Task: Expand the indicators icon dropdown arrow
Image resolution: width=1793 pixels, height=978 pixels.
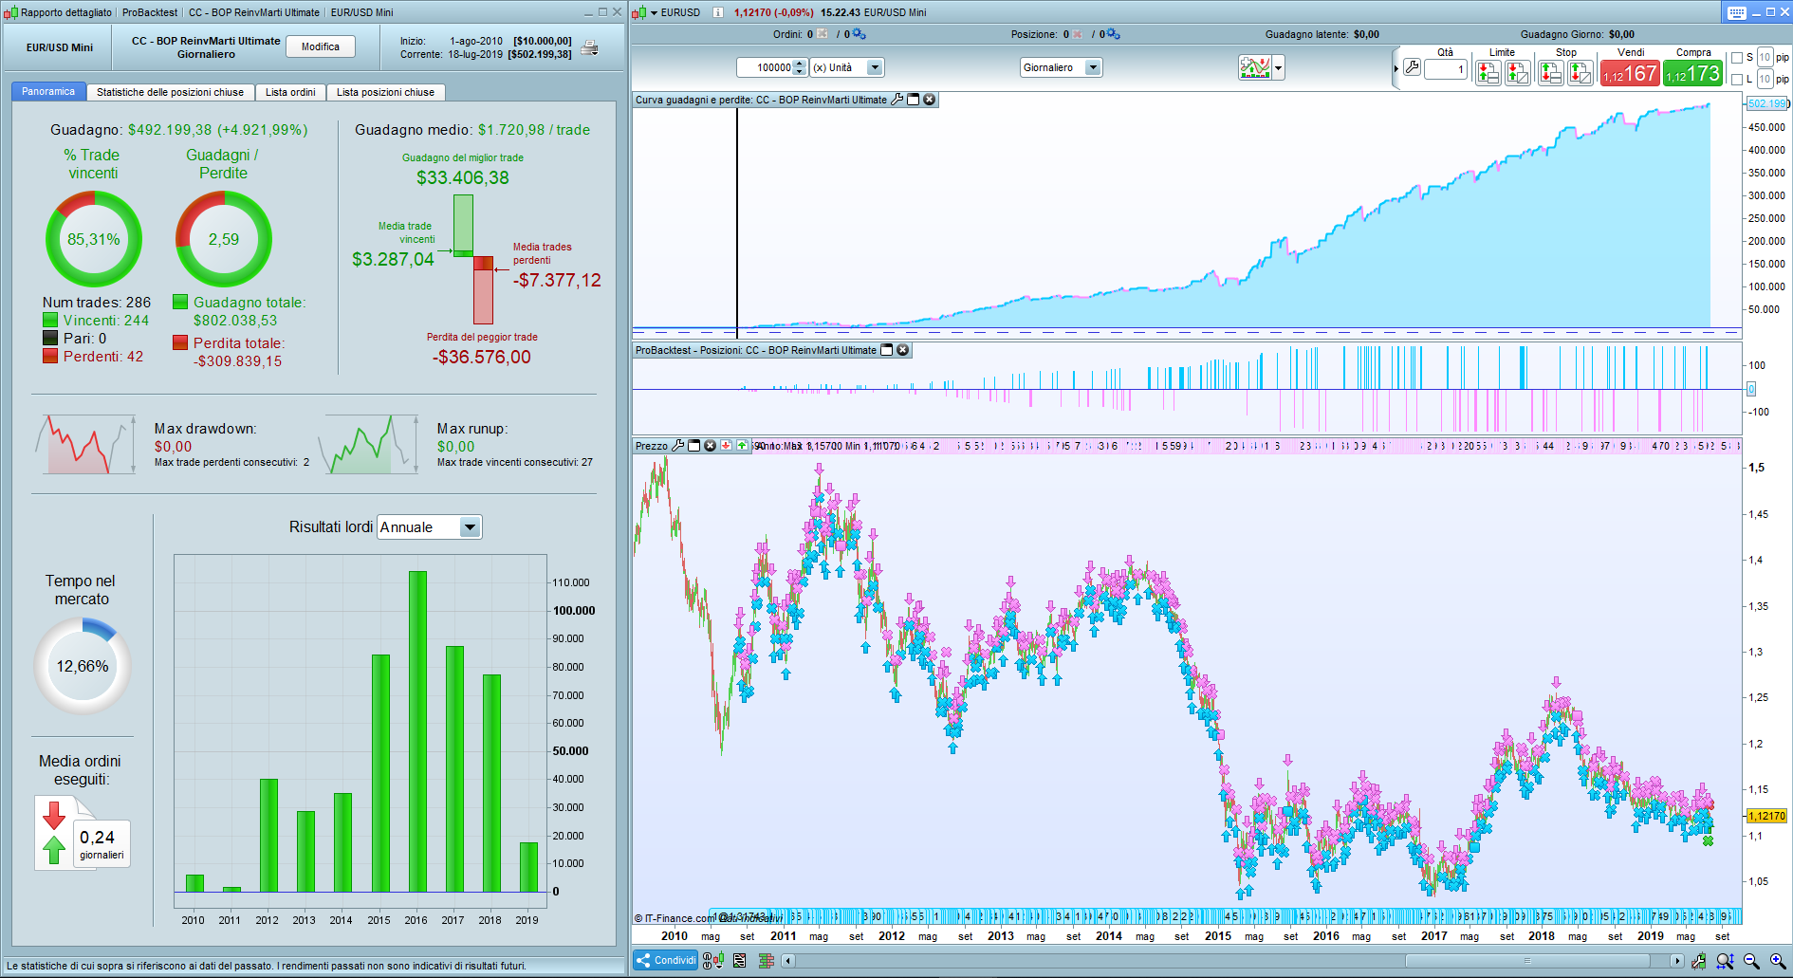Action: click(1278, 67)
